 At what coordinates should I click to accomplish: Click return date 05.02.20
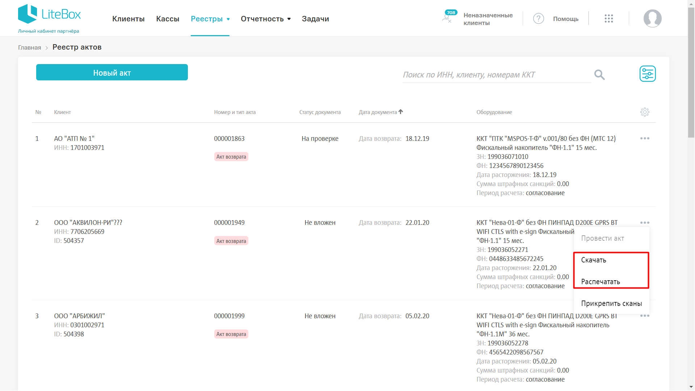pyautogui.click(x=417, y=316)
